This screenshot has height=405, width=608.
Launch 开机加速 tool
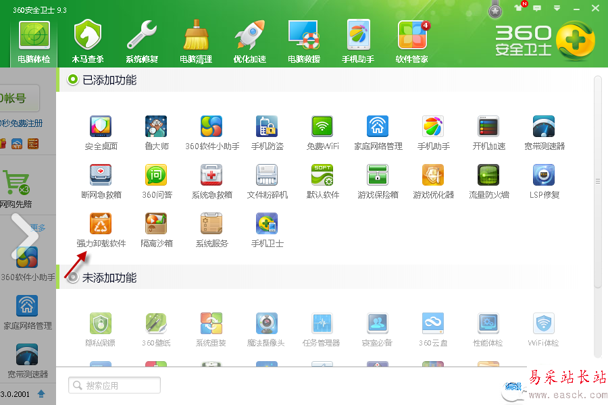[x=489, y=133]
